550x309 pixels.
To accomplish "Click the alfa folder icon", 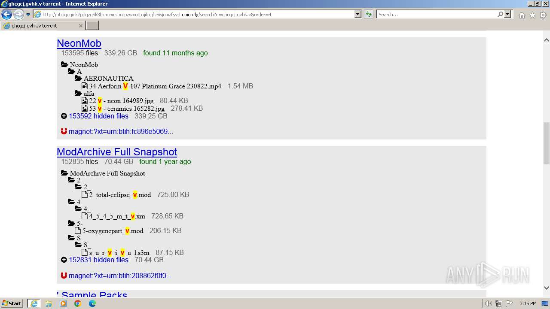I will (x=78, y=93).
